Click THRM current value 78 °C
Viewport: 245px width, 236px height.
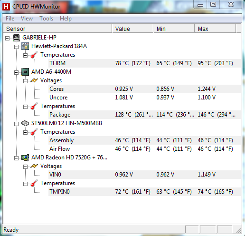point(132,63)
